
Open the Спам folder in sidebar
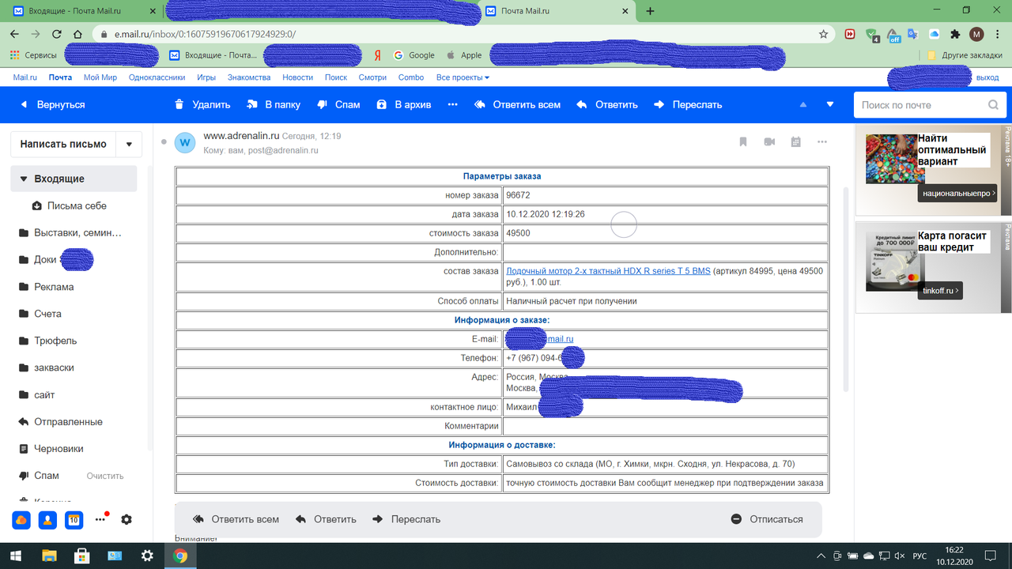click(x=46, y=475)
